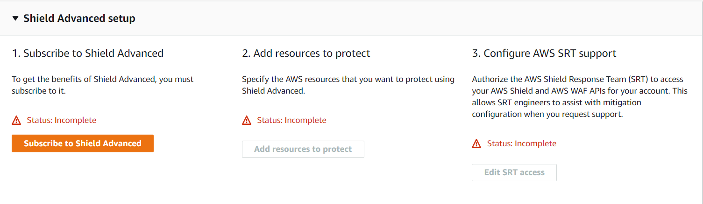Select the '1. Subscribe to Shield Advanced' heading
The height and width of the screenshot is (204, 703).
tap(88, 53)
